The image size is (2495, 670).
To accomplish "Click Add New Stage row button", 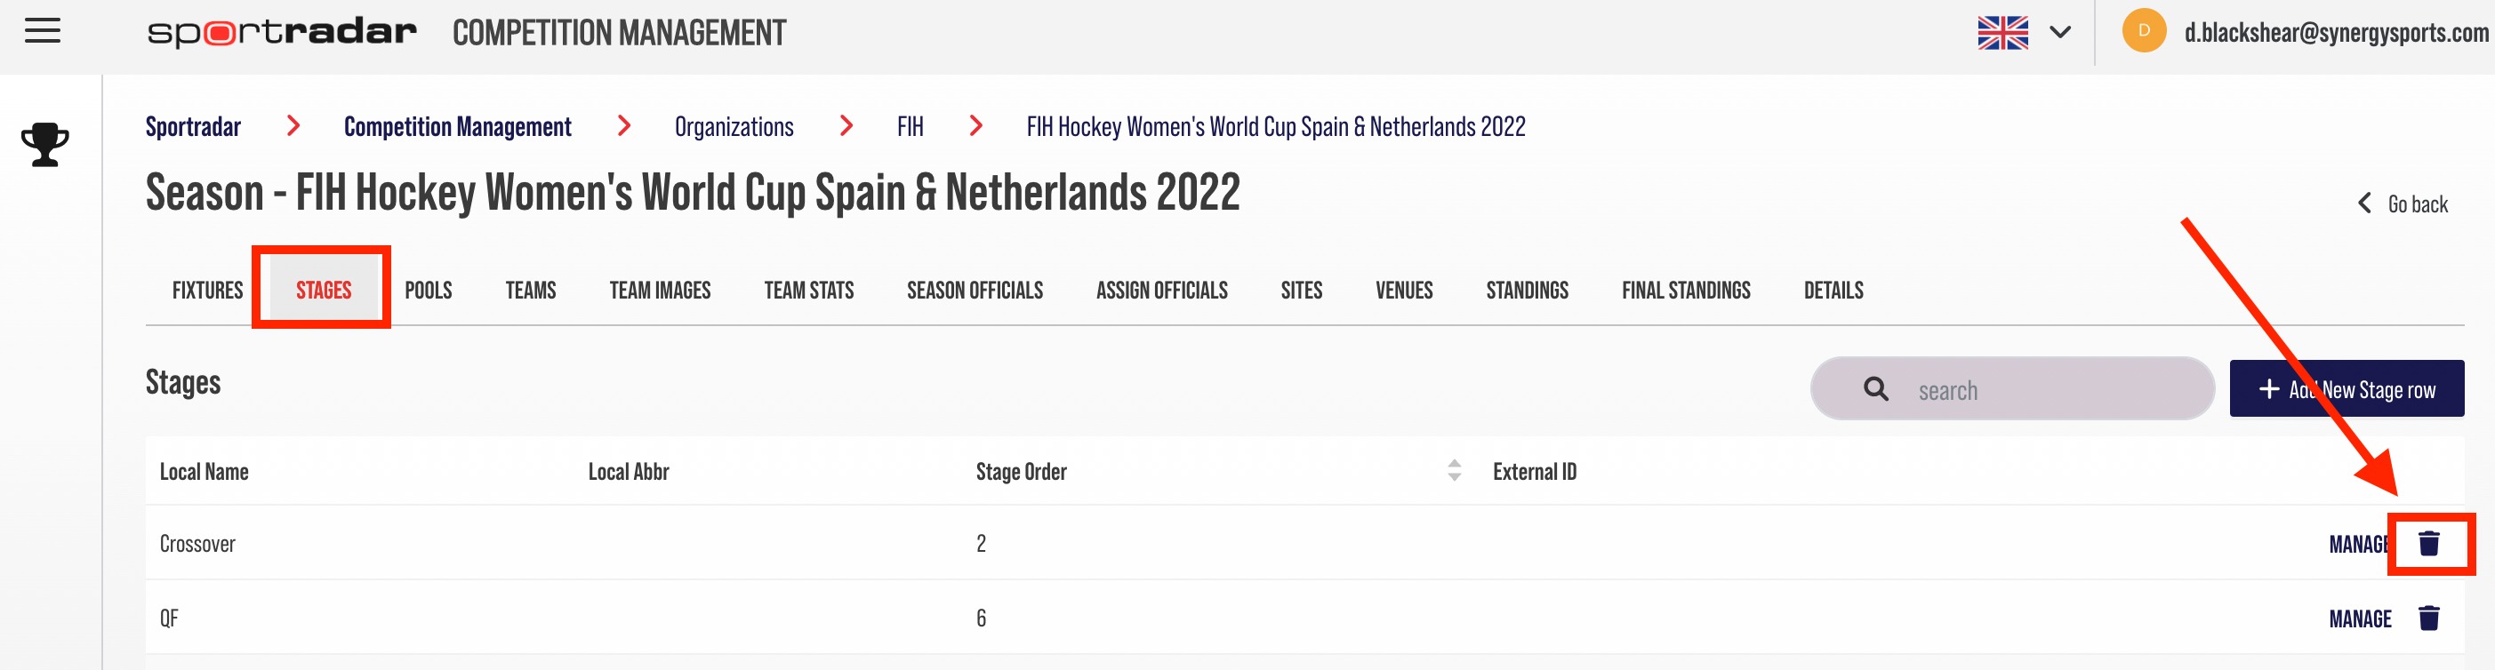I will point(2346,389).
